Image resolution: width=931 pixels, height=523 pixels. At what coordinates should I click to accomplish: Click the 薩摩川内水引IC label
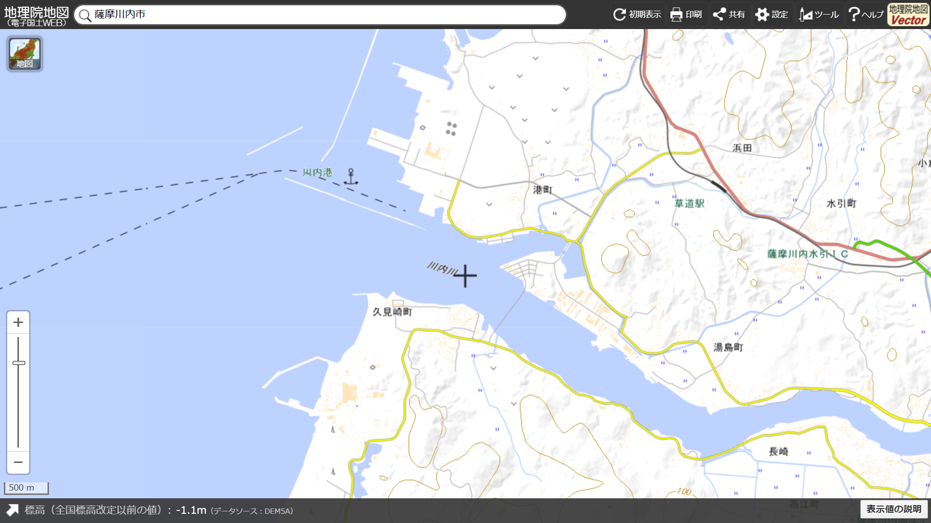pos(807,254)
